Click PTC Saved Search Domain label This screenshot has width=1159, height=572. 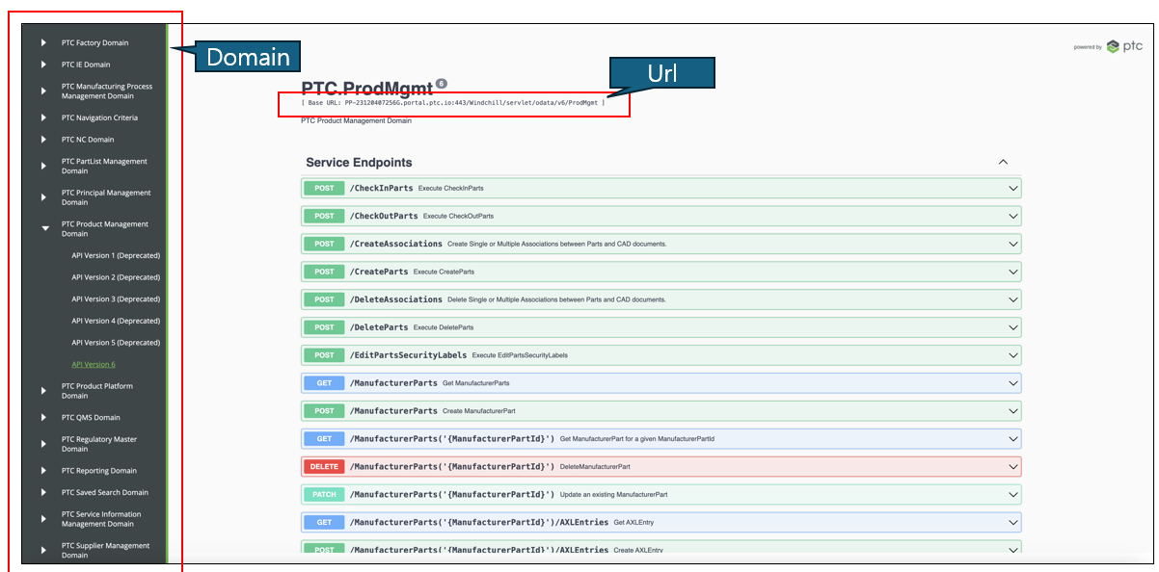pyautogui.click(x=105, y=492)
